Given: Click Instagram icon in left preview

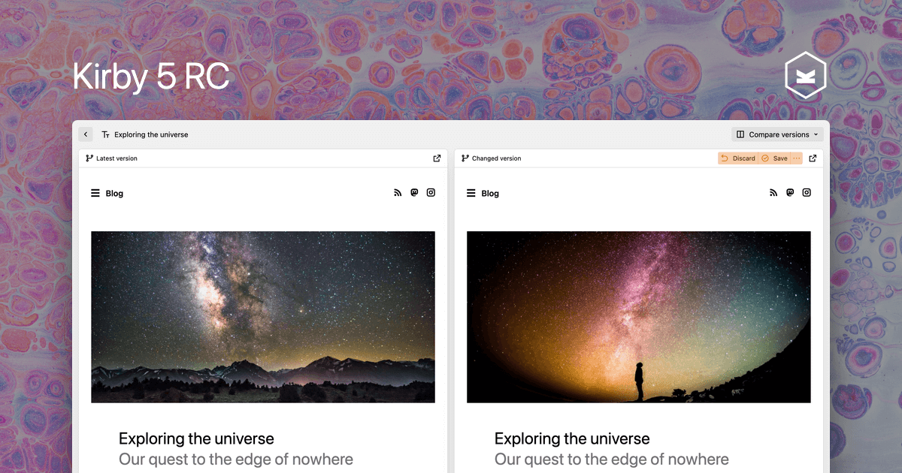Looking at the screenshot, I should tap(431, 193).
